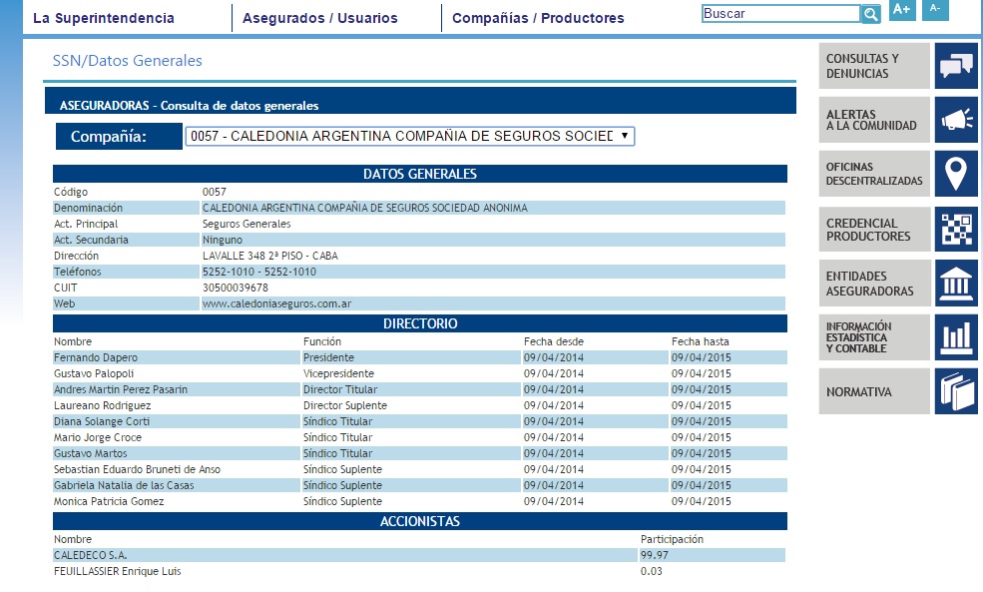Open the Compañía dropdown selector
Image resolution: width=983 pixels, height=592 pixels.
[x=410, y=136]
